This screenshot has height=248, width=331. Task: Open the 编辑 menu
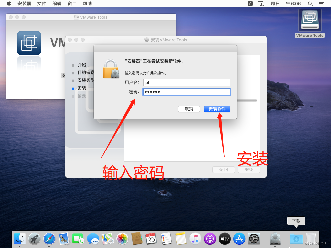pyautogui.click(x=57, y=4)
